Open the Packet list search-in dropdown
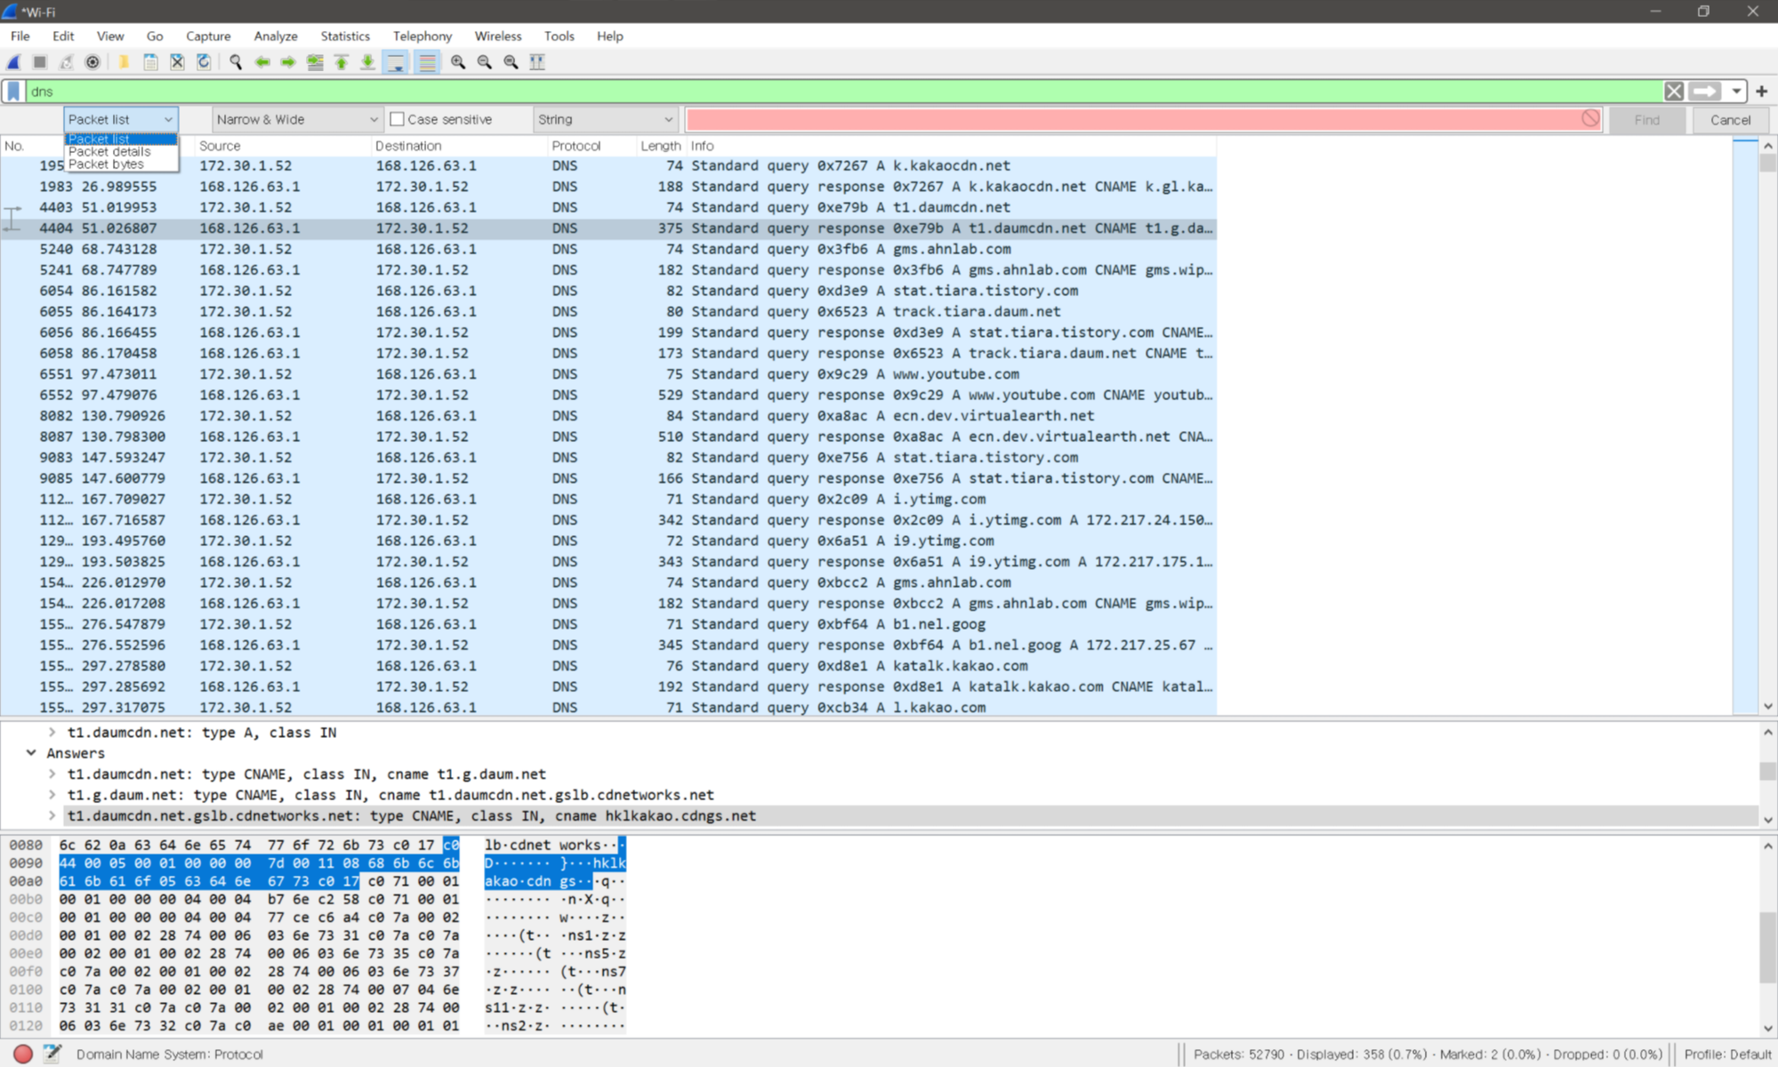The image size is (1778, 1067). click(x=121, y=119)
